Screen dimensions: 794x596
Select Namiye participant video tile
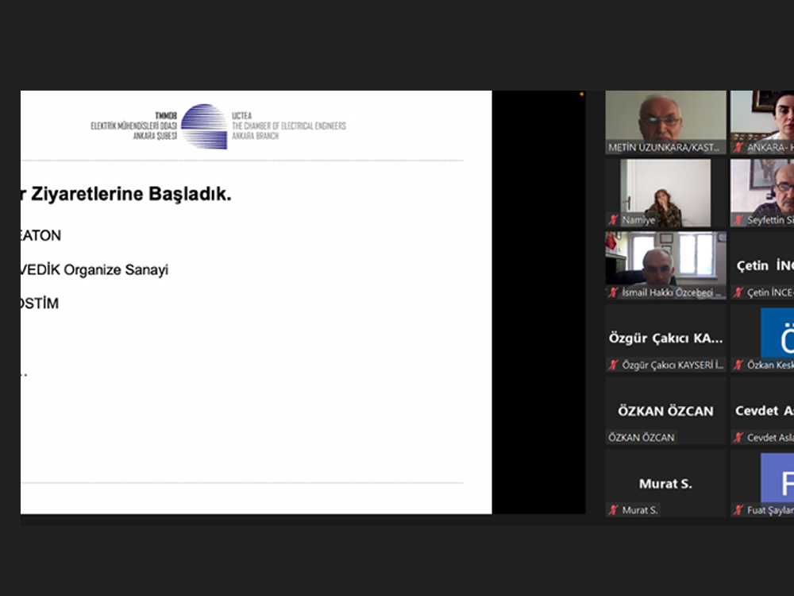[665, 193]
